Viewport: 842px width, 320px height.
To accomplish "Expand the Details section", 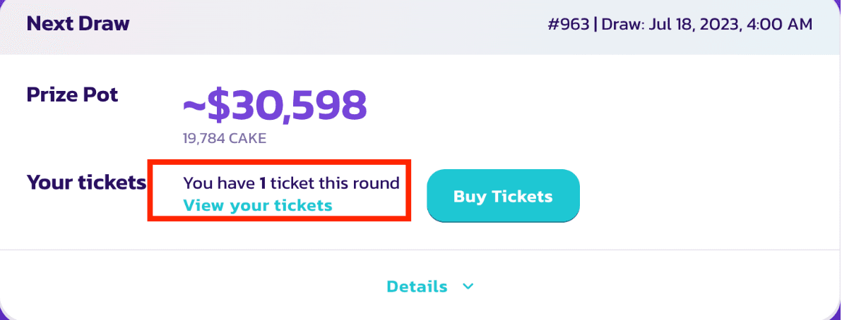I will tap(417, 286).
